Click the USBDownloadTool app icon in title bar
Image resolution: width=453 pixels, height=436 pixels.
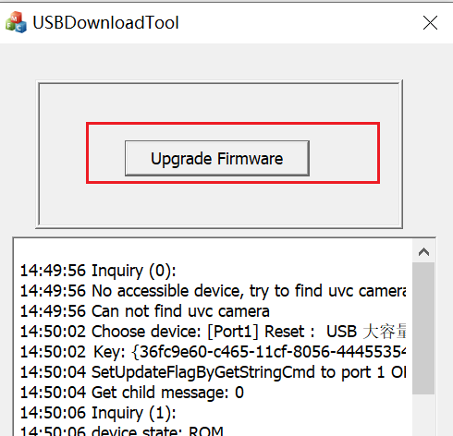click(16, 22)
